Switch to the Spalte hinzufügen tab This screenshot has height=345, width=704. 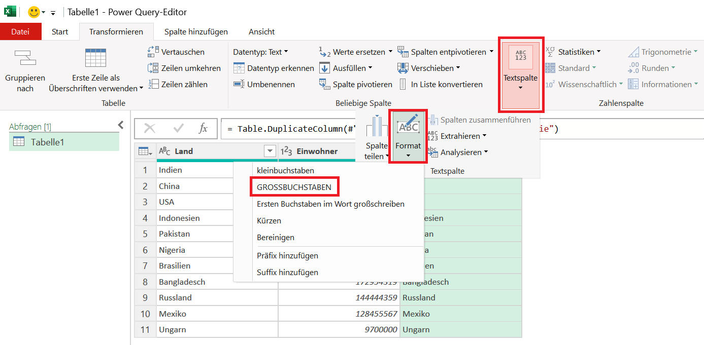coord(196,31)
